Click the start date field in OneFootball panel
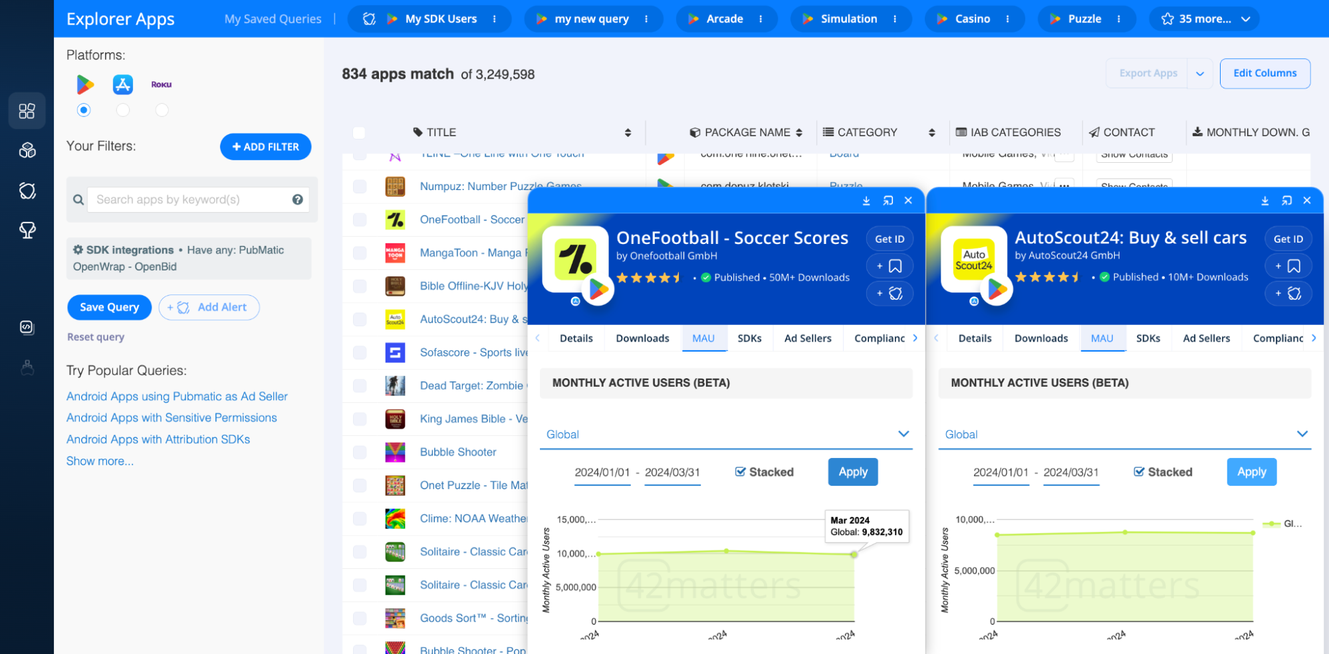Viewport: 1329px width, 654px height. point(602,473)
